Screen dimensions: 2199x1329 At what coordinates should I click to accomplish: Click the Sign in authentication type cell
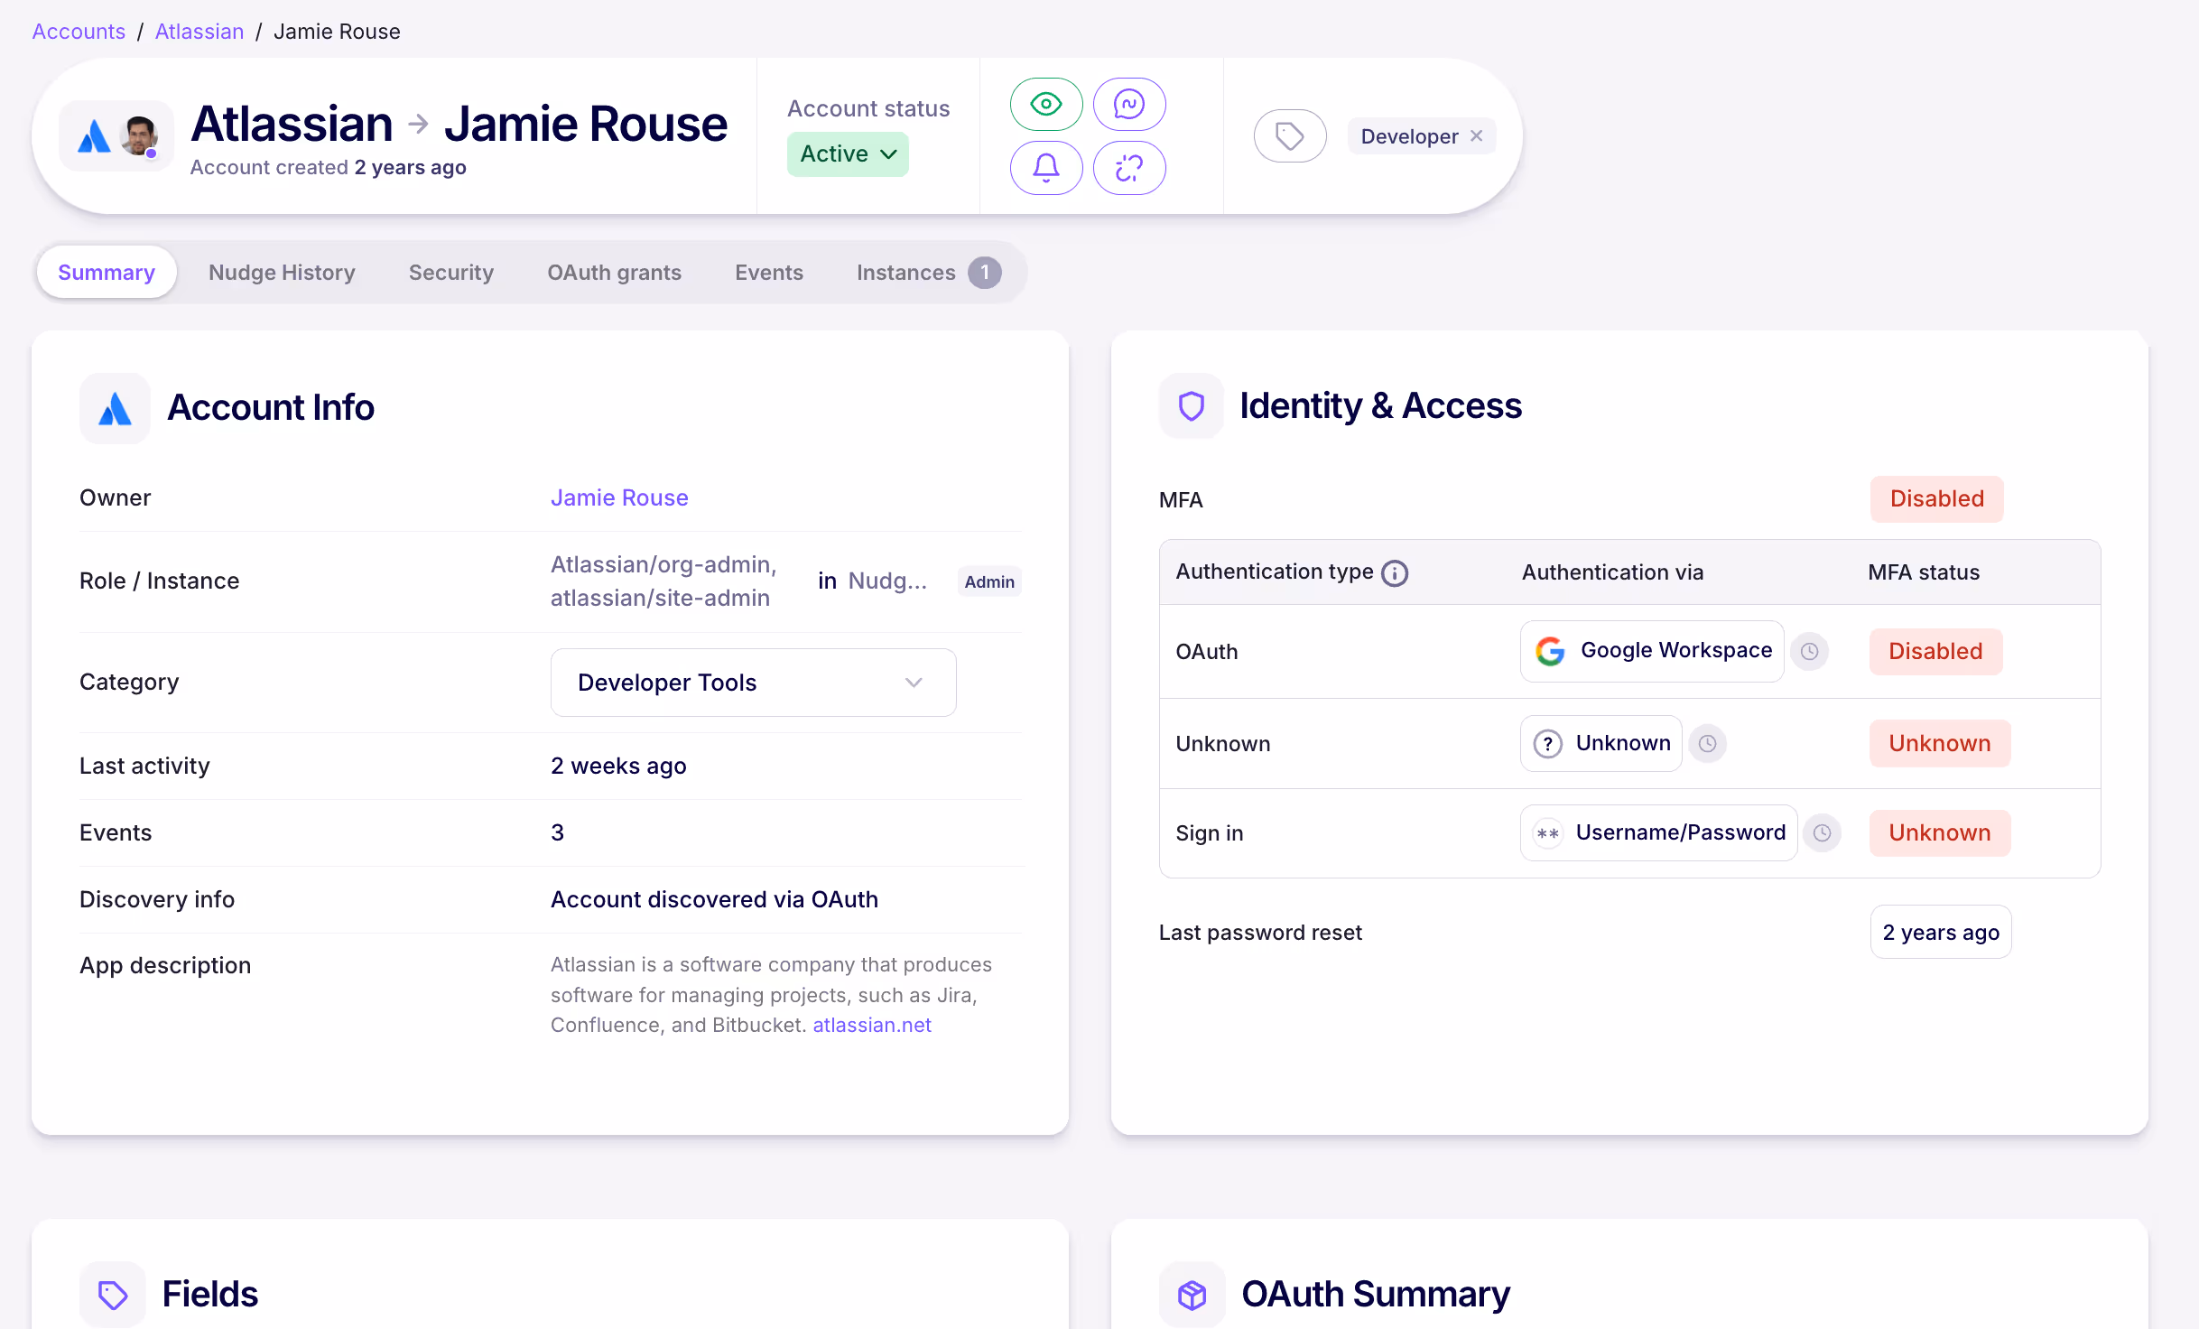(1210, 832)
